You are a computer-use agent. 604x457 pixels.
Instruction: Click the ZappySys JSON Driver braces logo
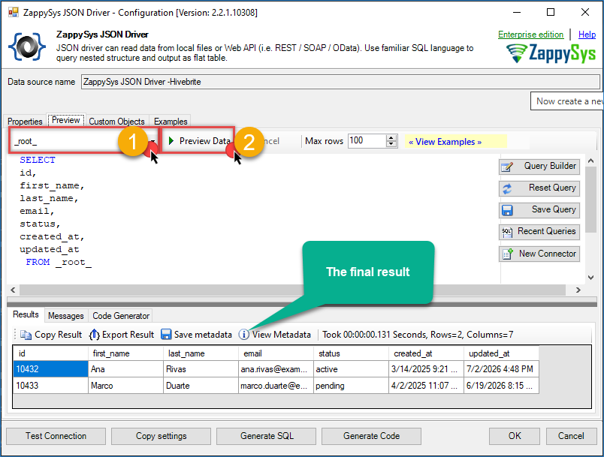pos(27,47)
